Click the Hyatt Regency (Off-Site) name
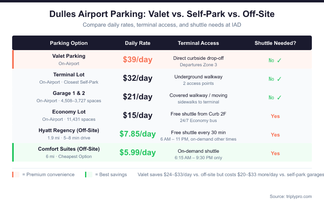Image resolution: width=324 pixels, height=202 pixels. (x=69, y=130)
